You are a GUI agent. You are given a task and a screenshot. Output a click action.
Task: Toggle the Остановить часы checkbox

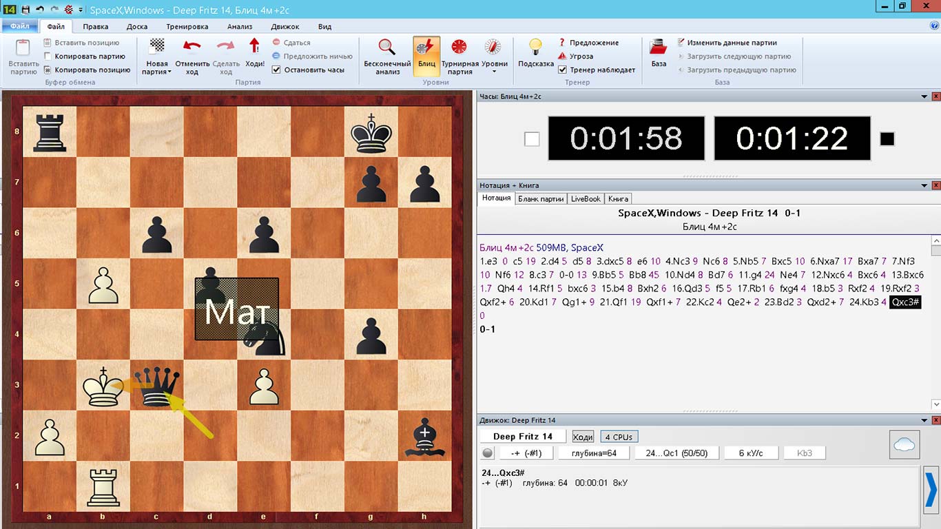[277, 70]
